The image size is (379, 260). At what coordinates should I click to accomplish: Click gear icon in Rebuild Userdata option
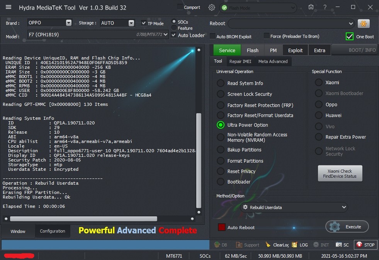coord(245,207)
